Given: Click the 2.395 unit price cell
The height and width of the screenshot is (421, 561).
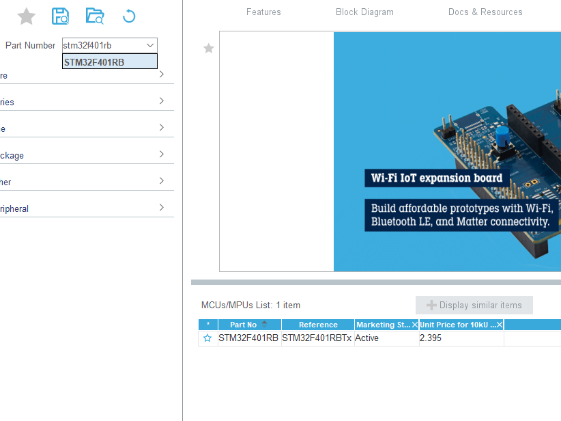Looking at the screenshot, I should 461,338.
